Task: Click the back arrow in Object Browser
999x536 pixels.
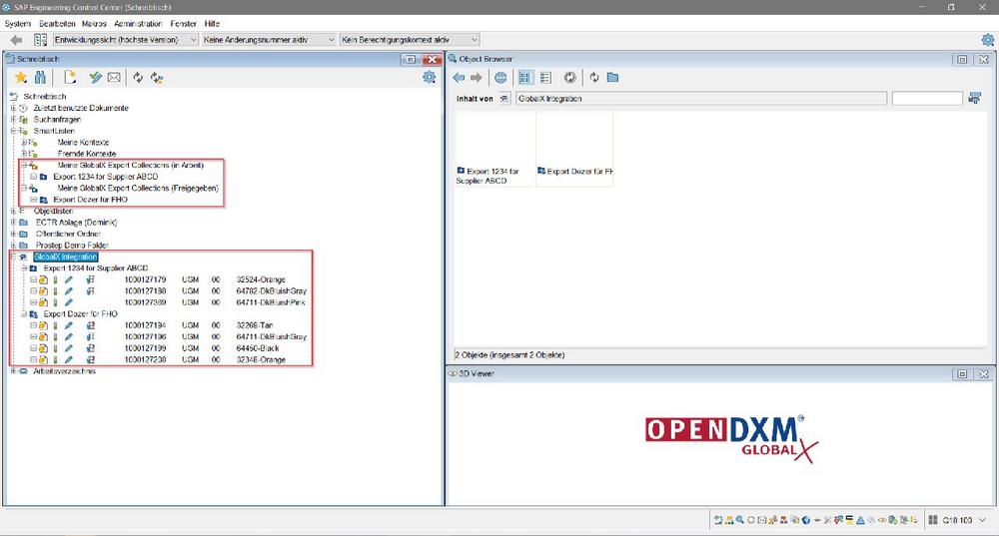Action: tap(459, 78)
